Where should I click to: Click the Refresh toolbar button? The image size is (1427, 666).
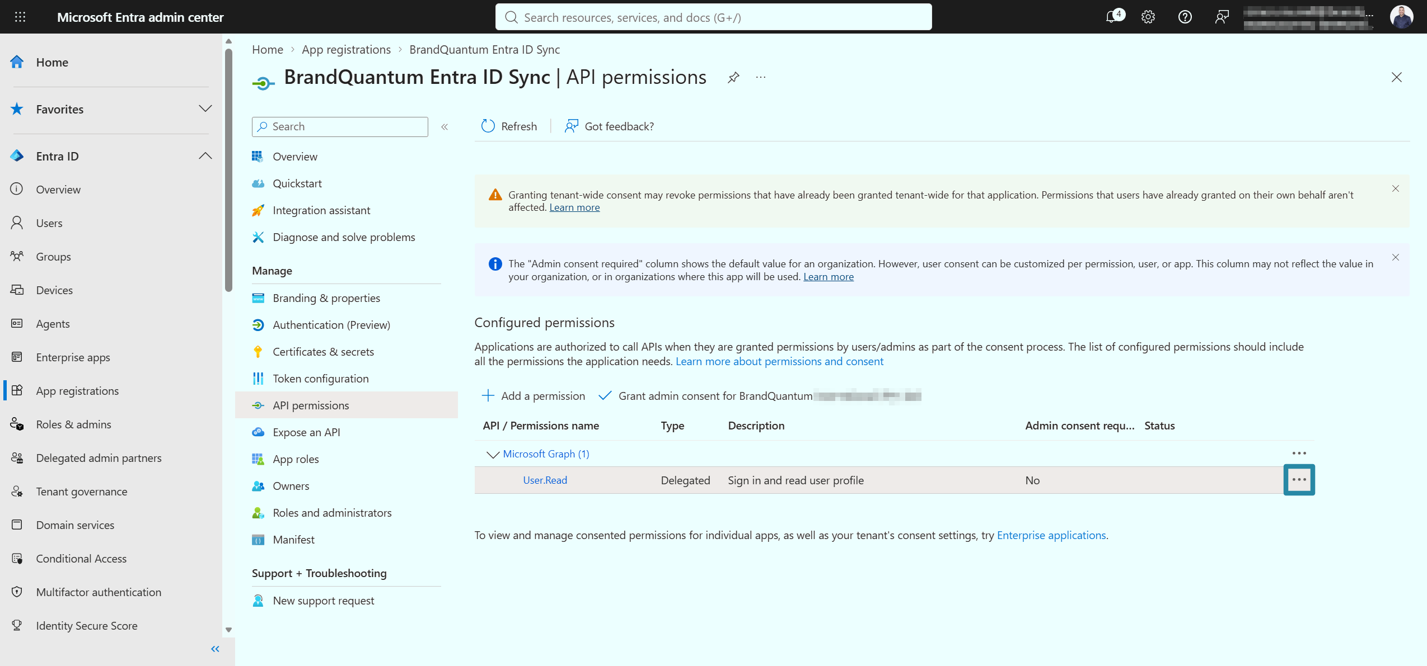509,126
